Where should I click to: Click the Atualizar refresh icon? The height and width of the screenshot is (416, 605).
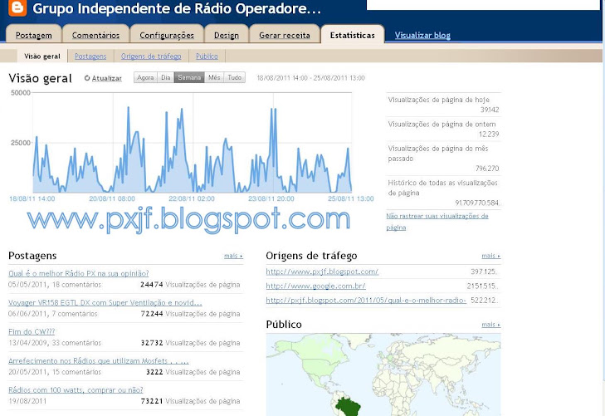87,78
